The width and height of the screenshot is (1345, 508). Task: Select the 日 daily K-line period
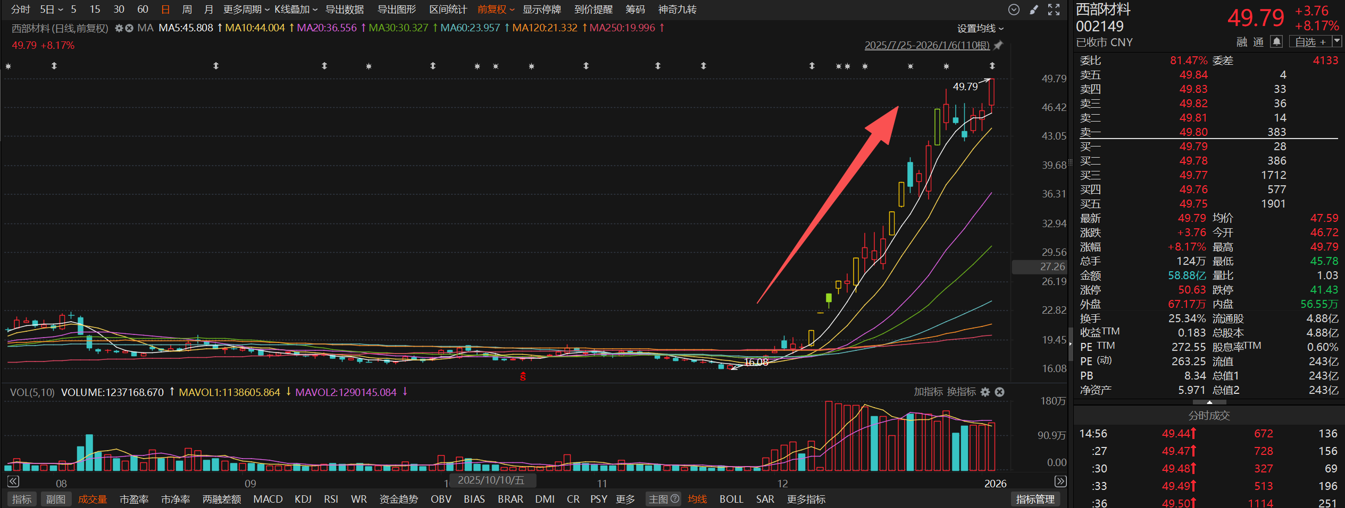pos(165,10)
